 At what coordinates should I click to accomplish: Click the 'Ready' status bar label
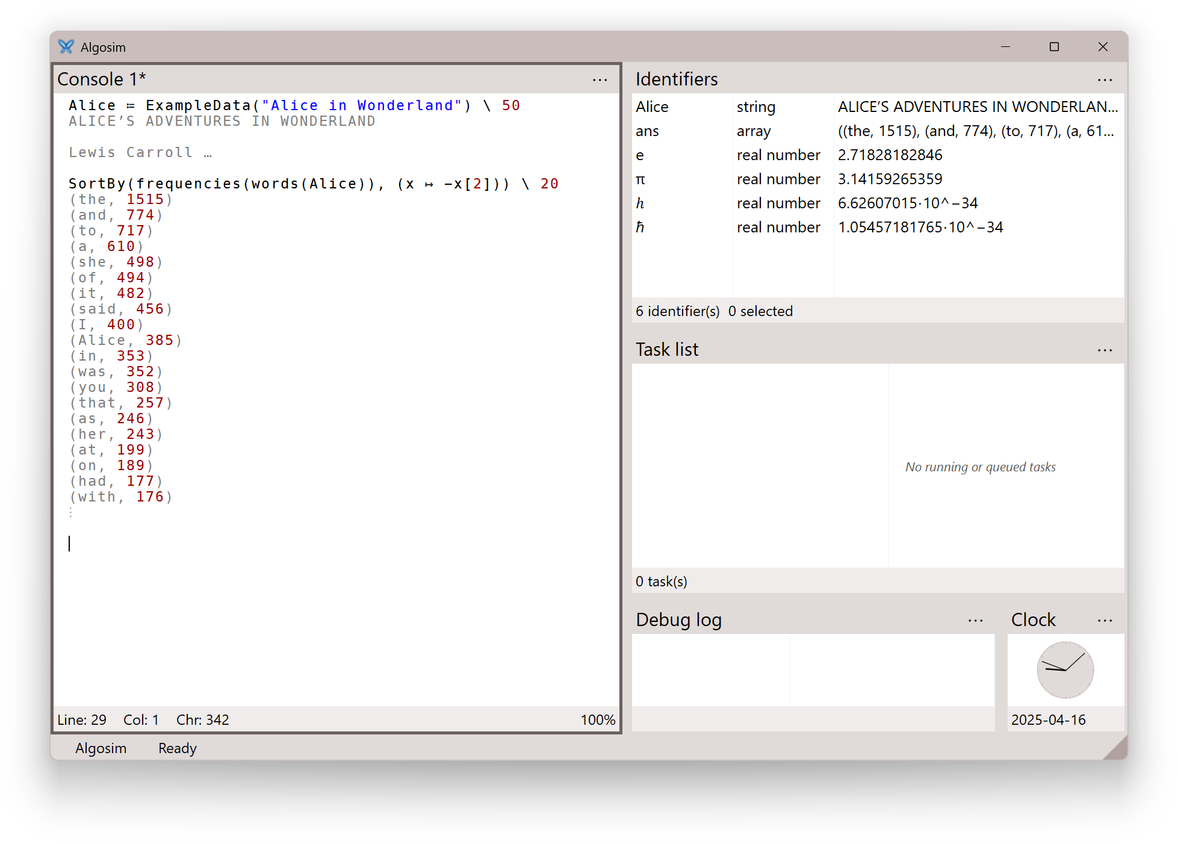pos(177,748)
